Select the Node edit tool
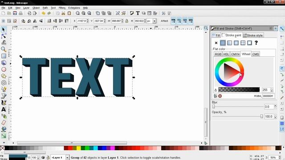 pyautogui.click(x=4, y=36)
